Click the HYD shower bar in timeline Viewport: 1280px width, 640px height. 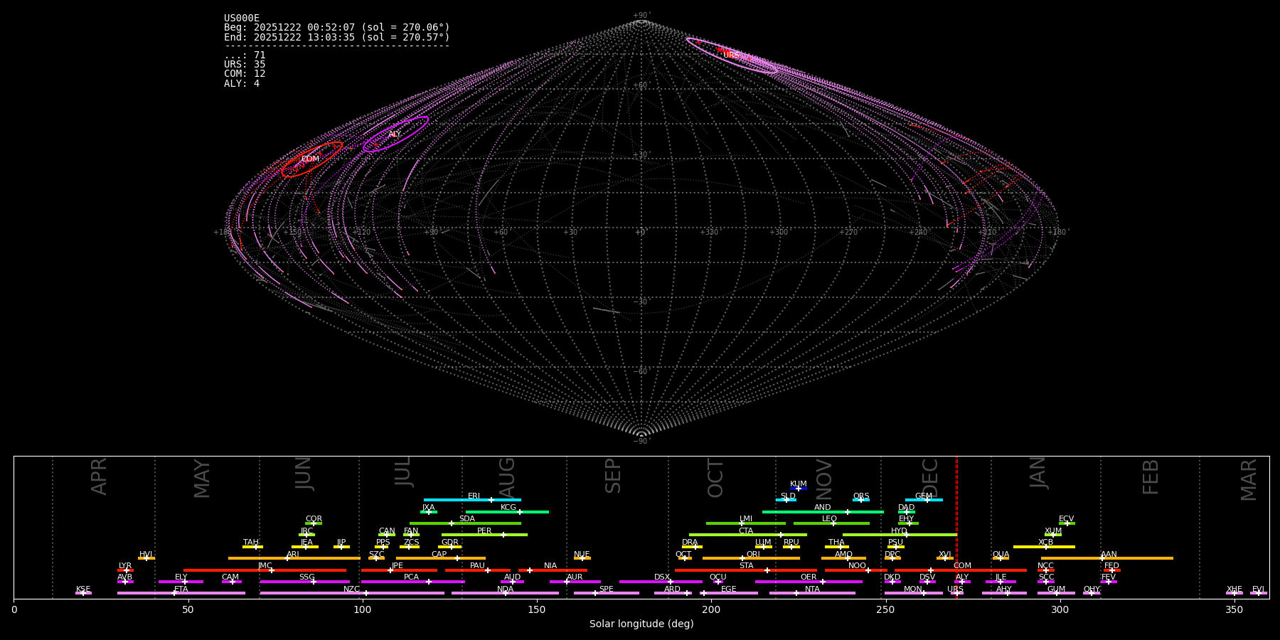[900, 535]
